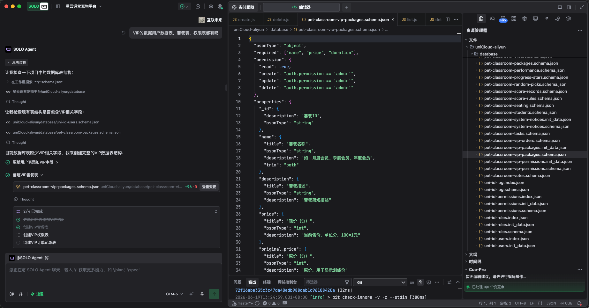589x308 pixels.
Task: Click the account avatar icon in top bar
Action: (220, 6)
